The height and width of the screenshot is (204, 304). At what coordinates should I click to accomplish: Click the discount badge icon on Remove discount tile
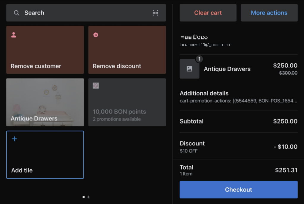(96, 35)
